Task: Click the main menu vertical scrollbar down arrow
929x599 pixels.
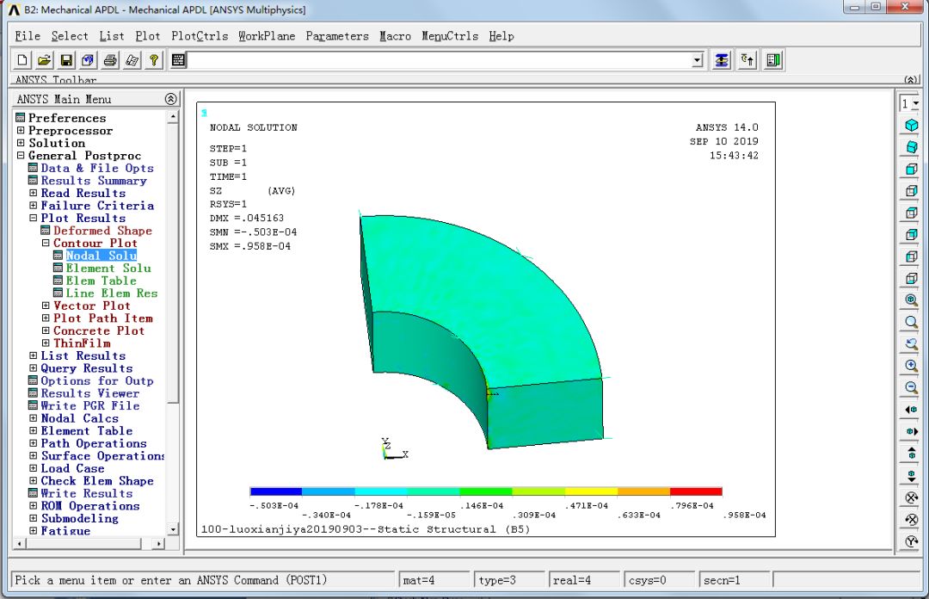Action: coord(172,529)
